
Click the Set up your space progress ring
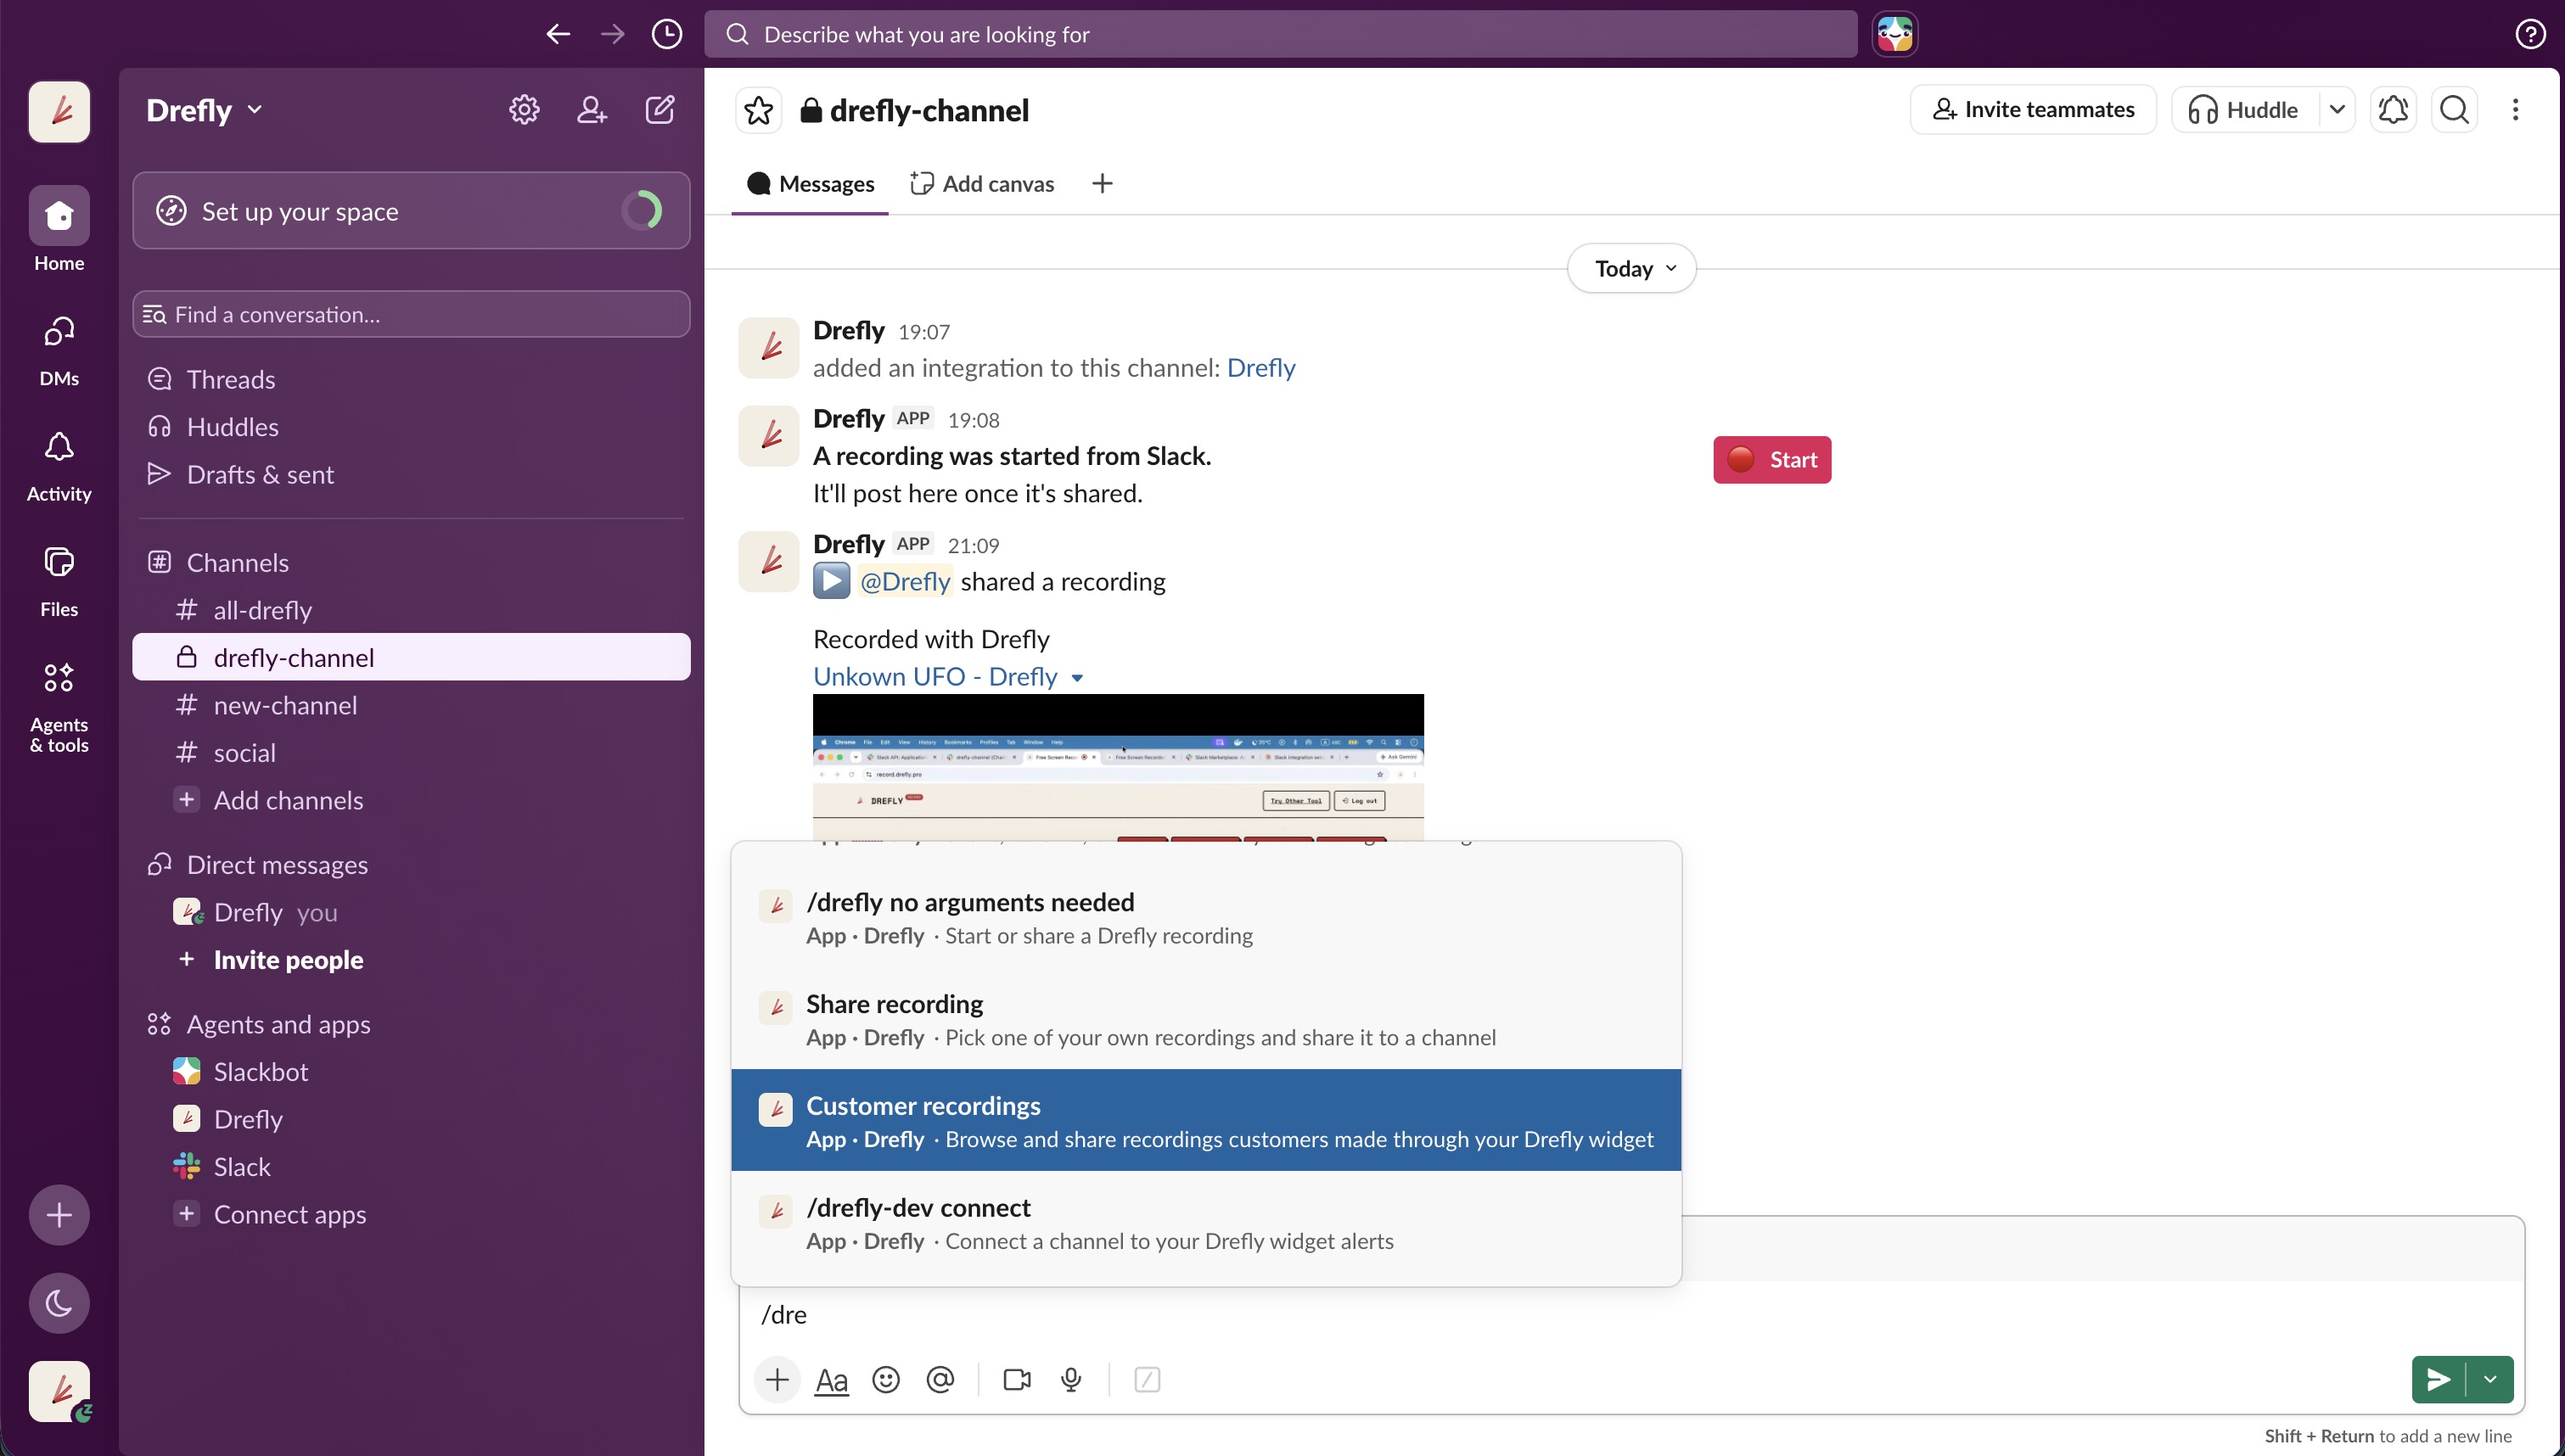click(x=642, y=211)
